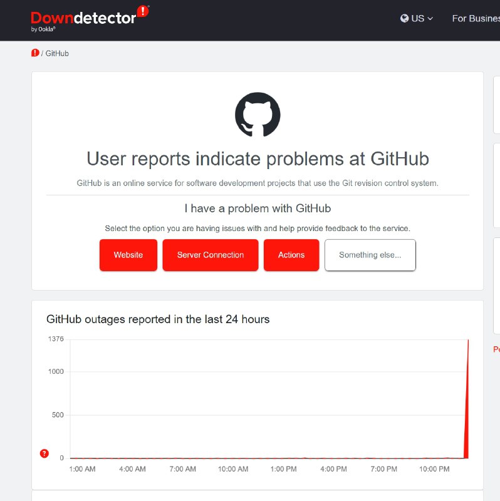500x501 pixels.
Task: Report a Server Connection problem
Action: pyautogui.click(x=211, y=255)
